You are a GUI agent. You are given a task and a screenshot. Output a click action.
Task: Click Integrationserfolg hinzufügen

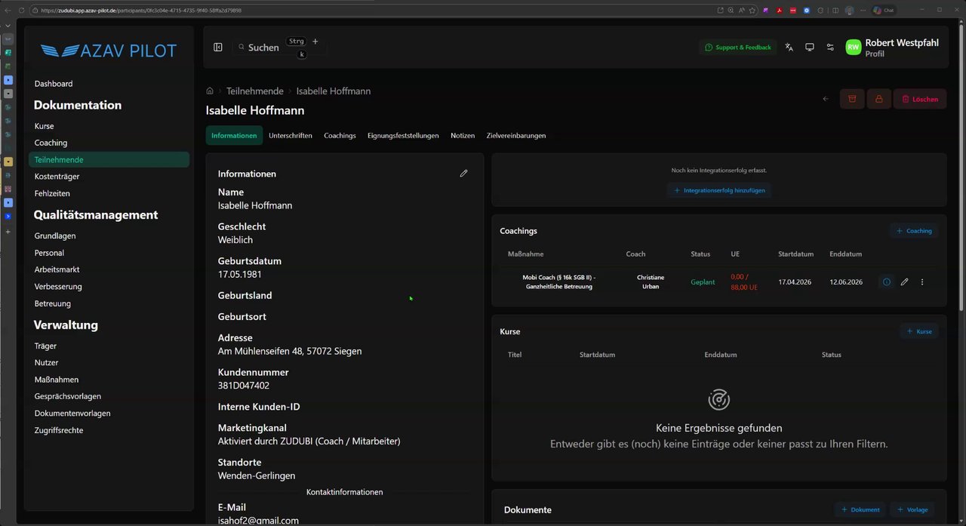pos(719,191)
